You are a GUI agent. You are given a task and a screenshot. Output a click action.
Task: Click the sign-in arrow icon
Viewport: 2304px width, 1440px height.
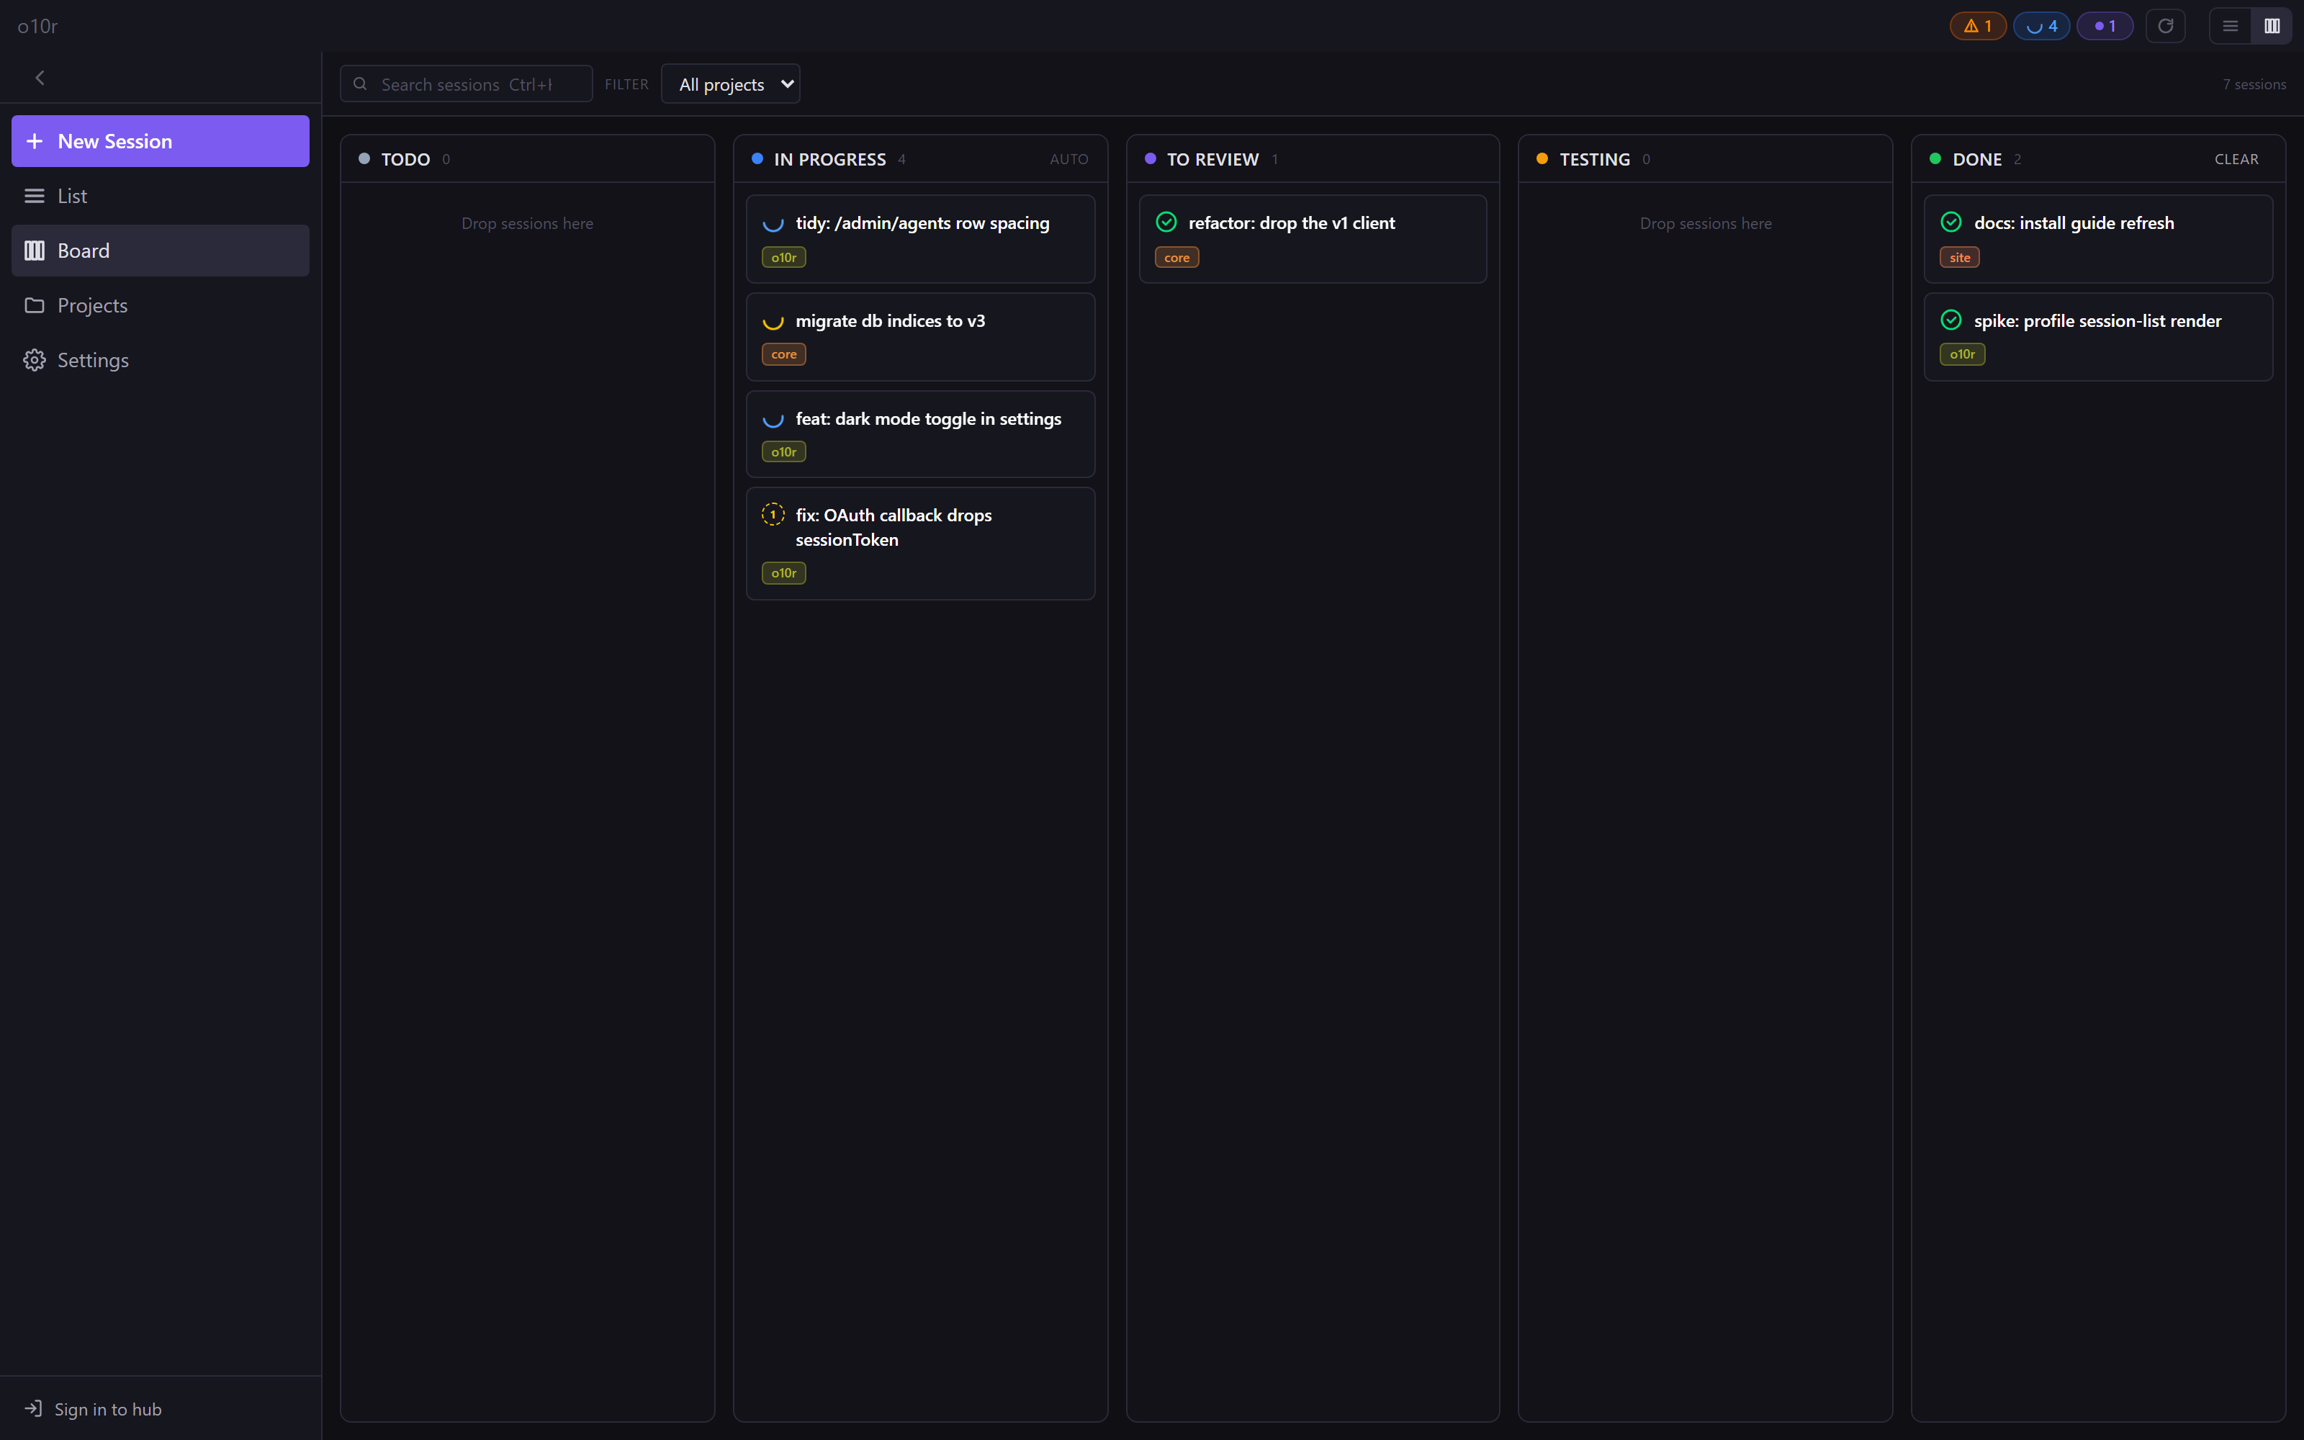pyautogui.click(x=33, y=1408)
